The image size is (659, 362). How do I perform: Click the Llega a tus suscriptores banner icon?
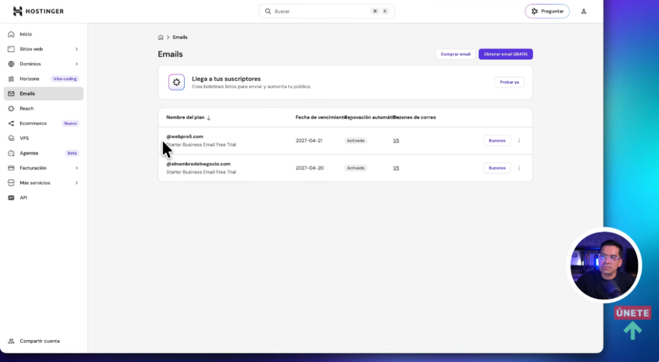pyautogui.click(x=176, y=82)
